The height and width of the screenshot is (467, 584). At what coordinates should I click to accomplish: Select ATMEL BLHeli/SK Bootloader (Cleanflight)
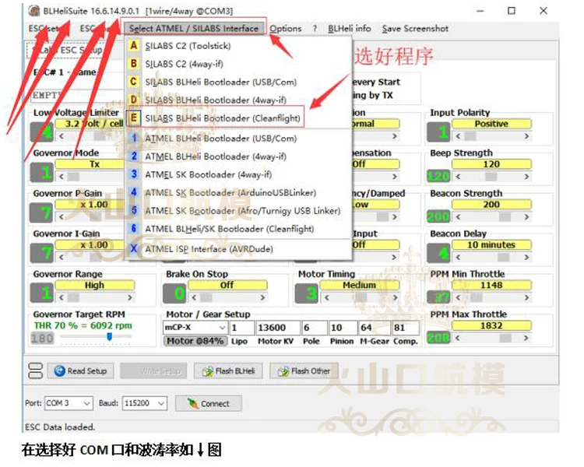coord(230,229)
